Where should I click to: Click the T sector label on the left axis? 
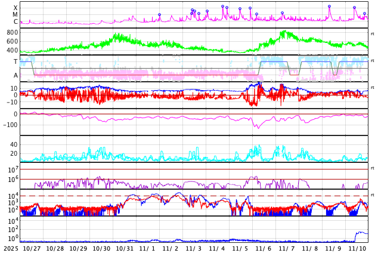pos(16,61)
